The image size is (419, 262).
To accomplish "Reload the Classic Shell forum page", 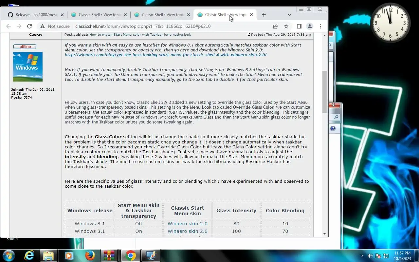I will pos(29,26).
